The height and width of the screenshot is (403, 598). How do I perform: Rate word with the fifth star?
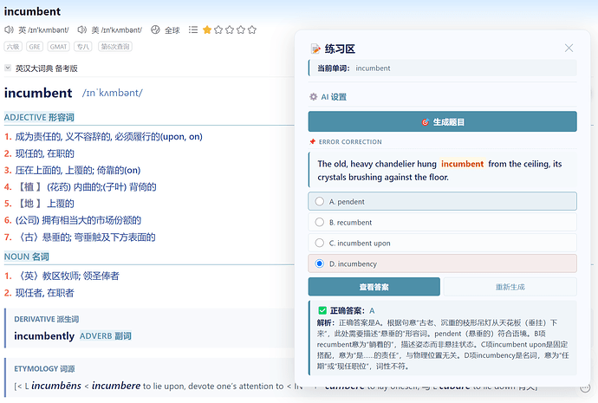point(252,29)
